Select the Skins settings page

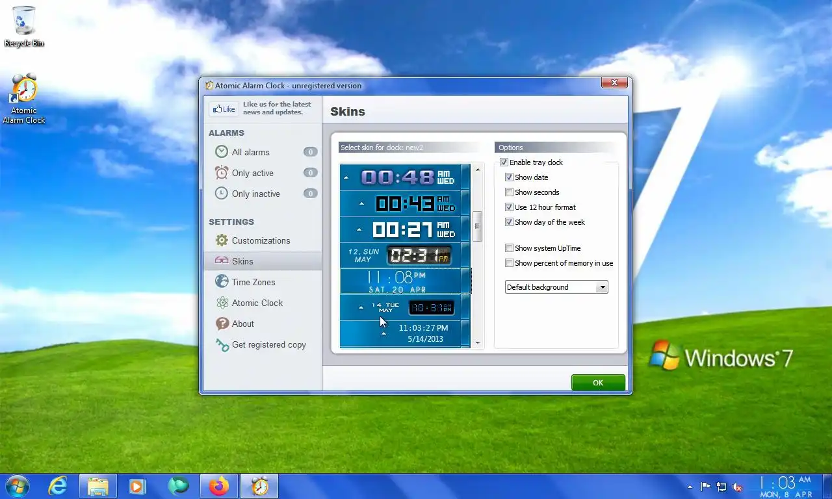click(x=263, y=261)
